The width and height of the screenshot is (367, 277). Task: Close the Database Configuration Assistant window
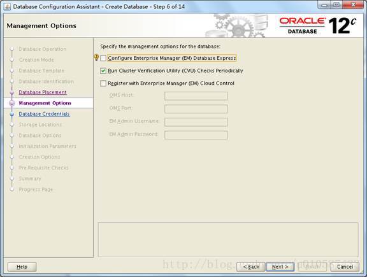pos(353,4)
